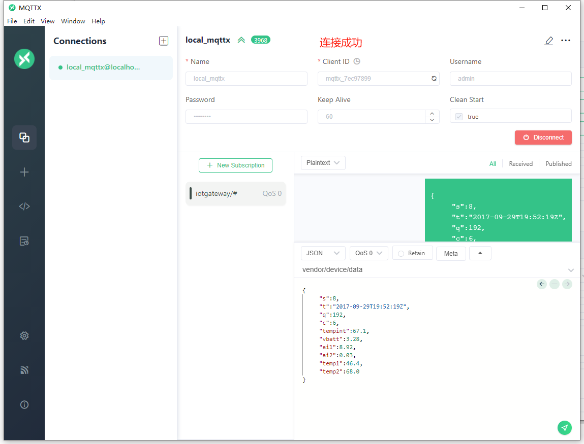Open the Script page icon in sidebar
The height and width of the screenshot is (444, 584).
pos(24,207)
